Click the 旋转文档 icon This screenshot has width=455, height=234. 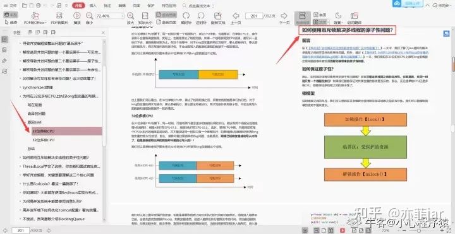[x=218, y=15]
